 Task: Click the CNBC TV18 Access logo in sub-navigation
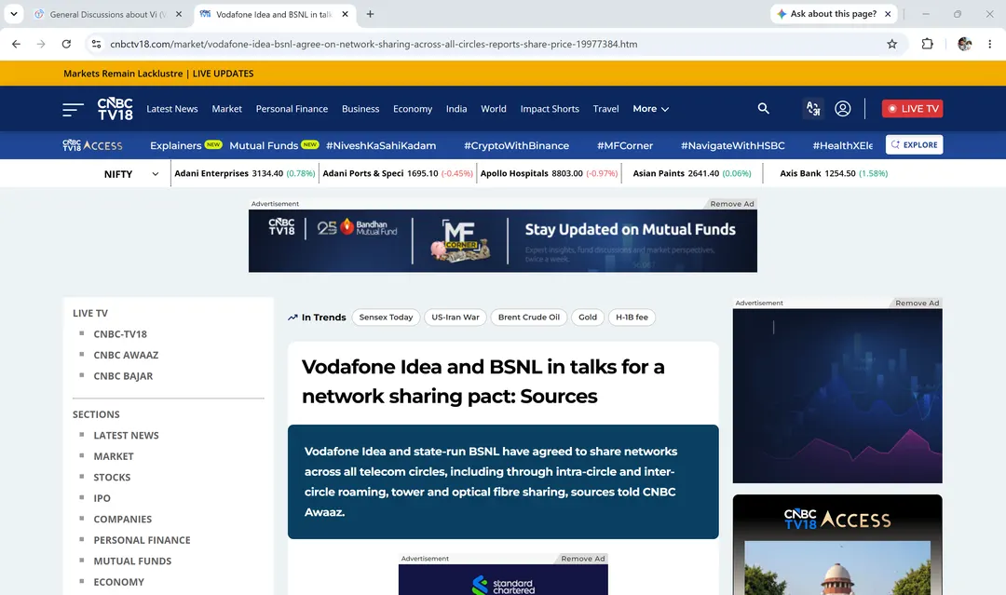pos(92,145)
